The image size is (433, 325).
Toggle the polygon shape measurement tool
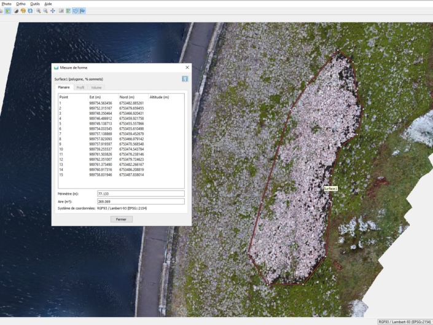click(x=76, y=10)
